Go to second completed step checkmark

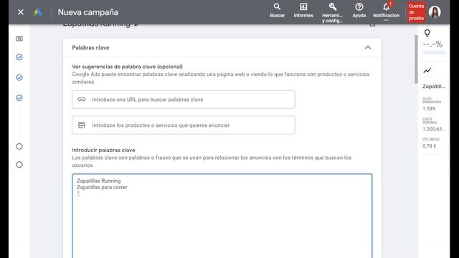coord(19,77)
